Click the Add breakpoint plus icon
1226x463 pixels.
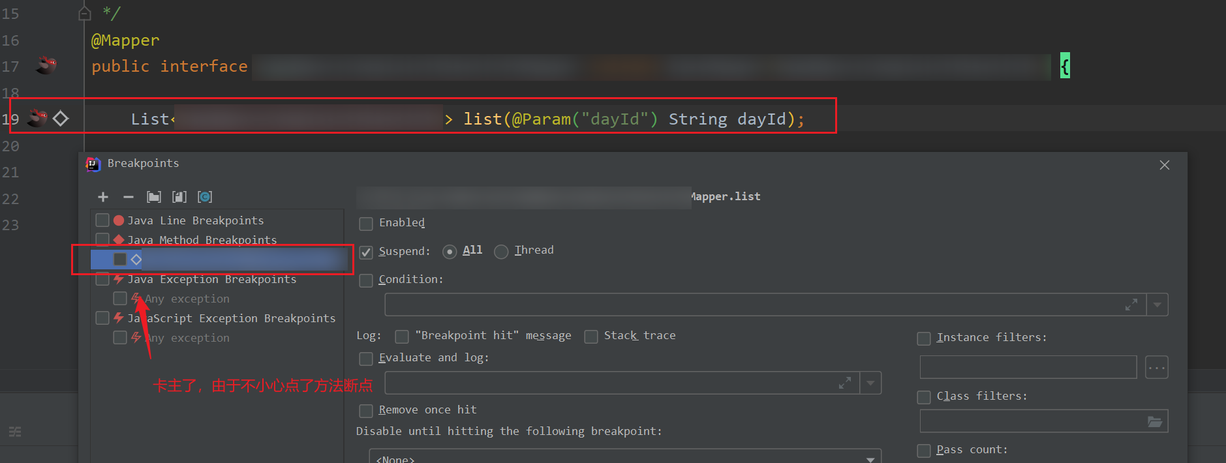(103, 197)
